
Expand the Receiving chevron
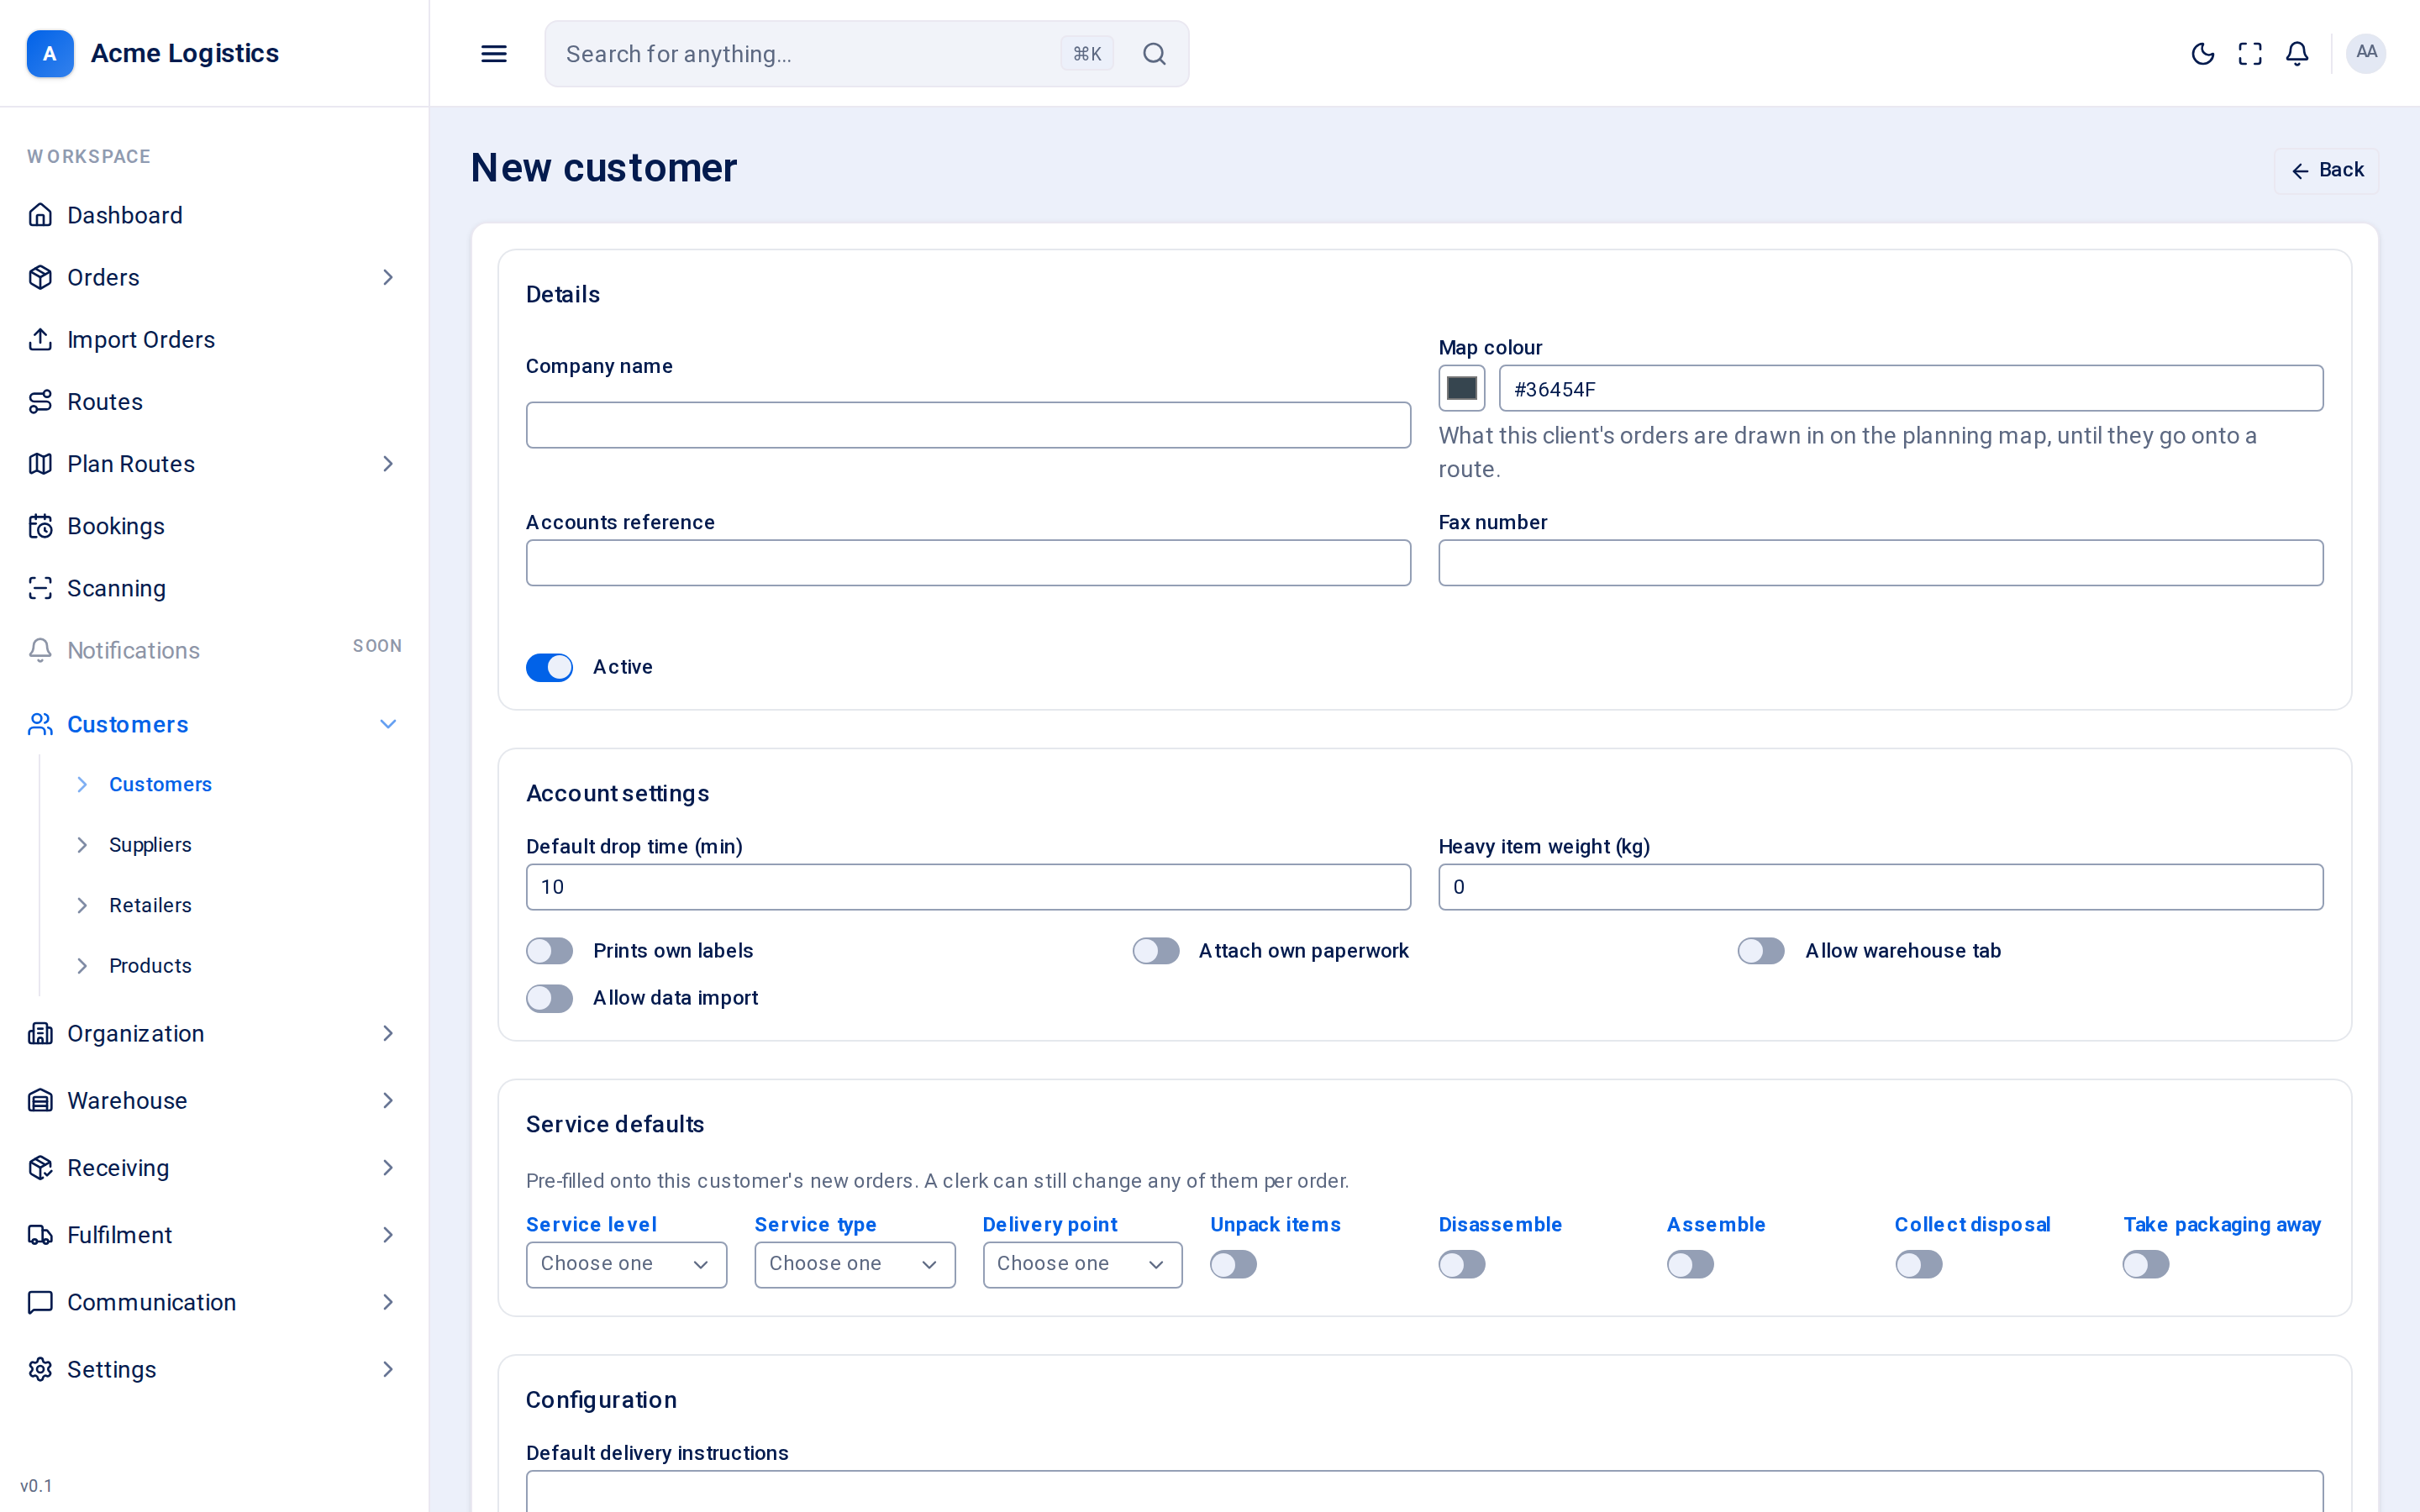click(388, 1168)
